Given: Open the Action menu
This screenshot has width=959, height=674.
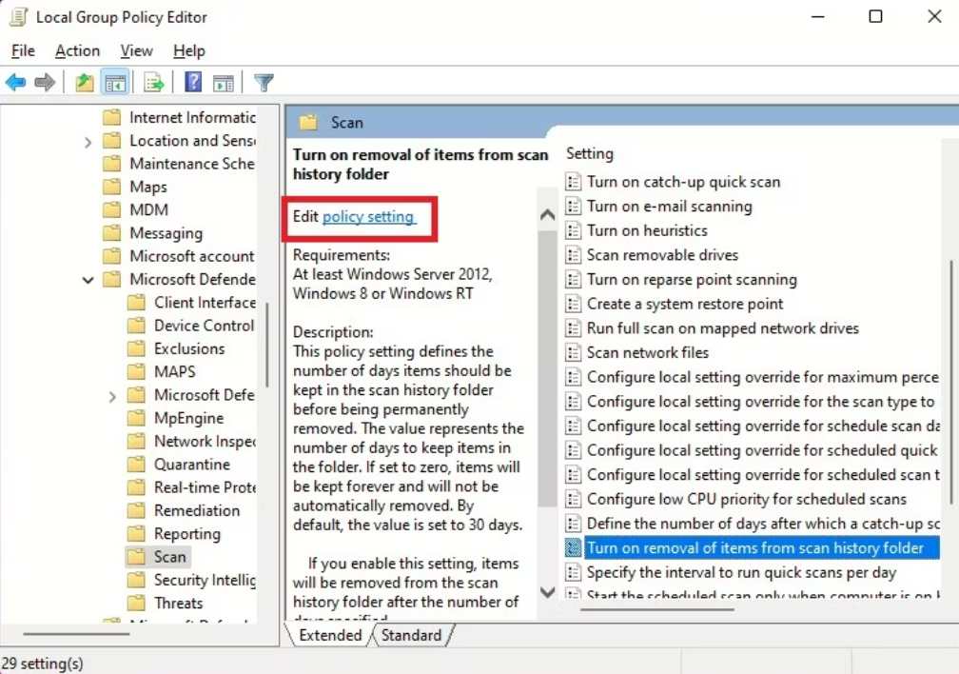Looking at the screenshot, I should pos(77,51).
